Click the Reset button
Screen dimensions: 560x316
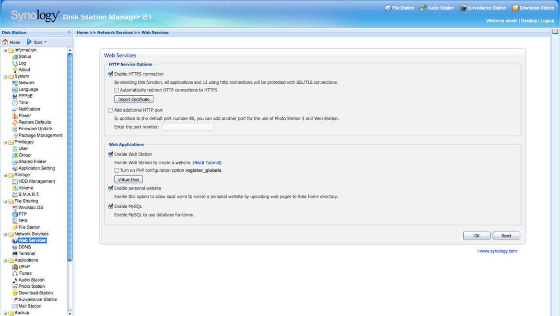(x=506, y=236)
